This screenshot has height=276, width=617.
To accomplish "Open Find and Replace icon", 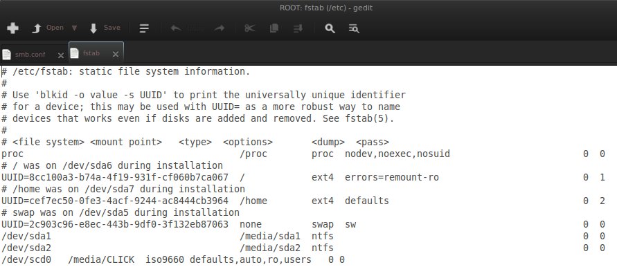I will (x=354, y=28).
